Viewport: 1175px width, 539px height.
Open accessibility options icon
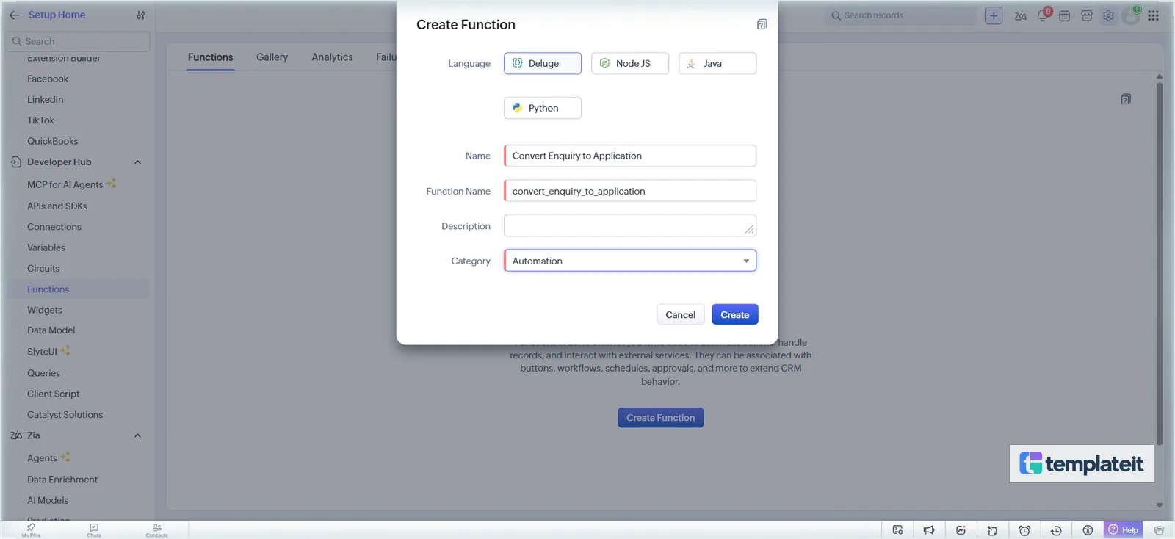1088,530
